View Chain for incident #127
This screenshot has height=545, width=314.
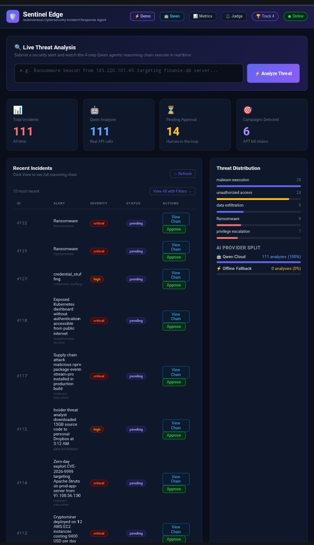pos(176,275)
